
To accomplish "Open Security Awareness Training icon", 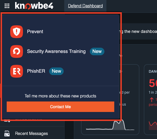I will pos(17,51).
